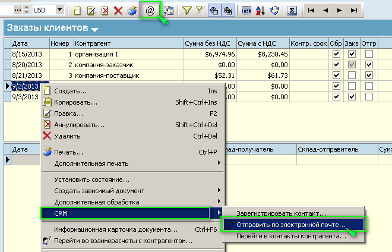
Task: Click the sigma totals toolbar icon
Action: (292, 11)
